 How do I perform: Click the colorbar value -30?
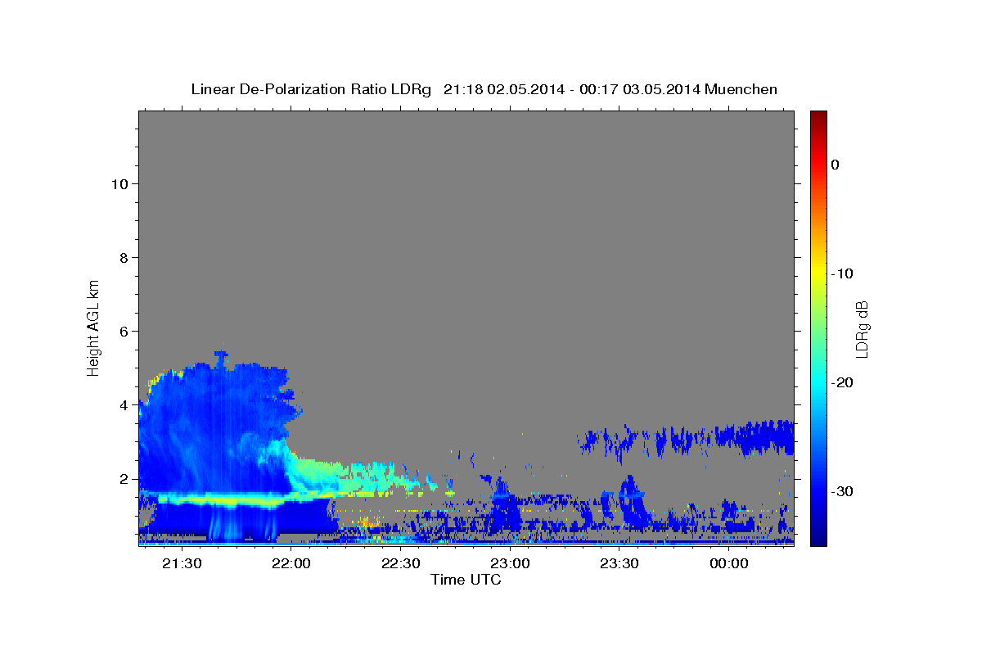pos(842,491)
